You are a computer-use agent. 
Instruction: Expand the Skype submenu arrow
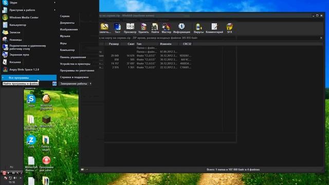55,3
